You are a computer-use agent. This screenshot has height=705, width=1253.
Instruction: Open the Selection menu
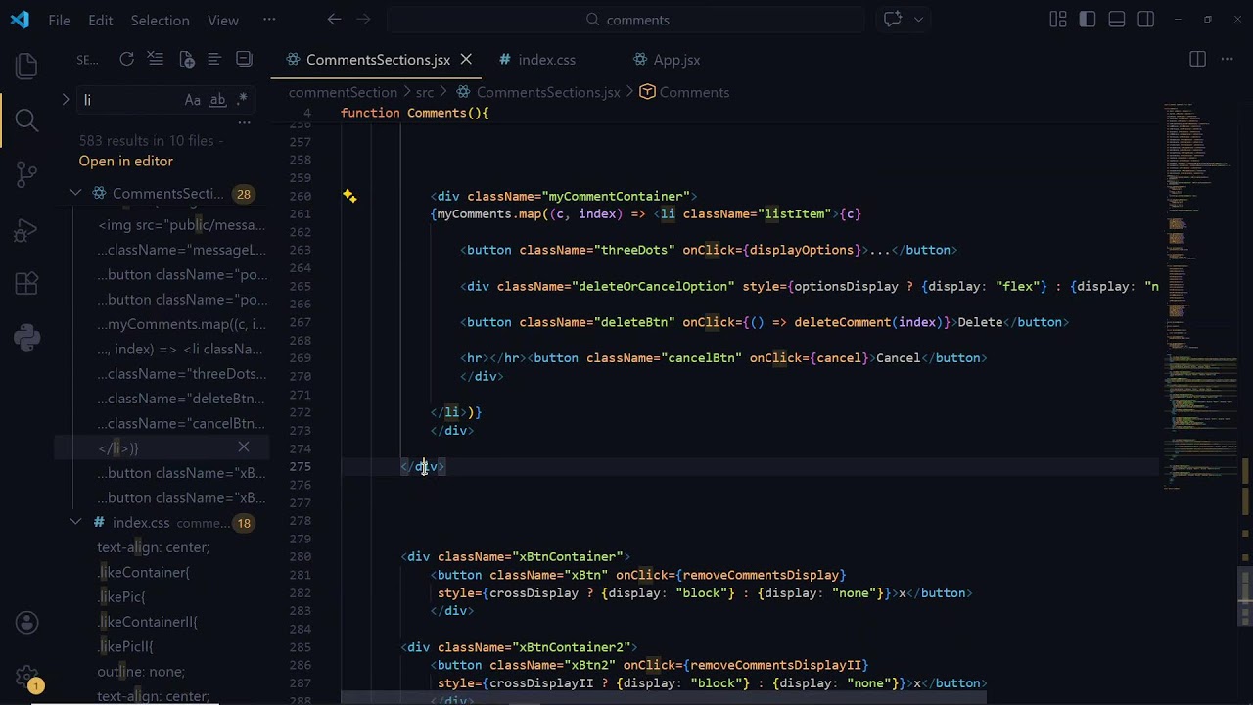(160, 20)
